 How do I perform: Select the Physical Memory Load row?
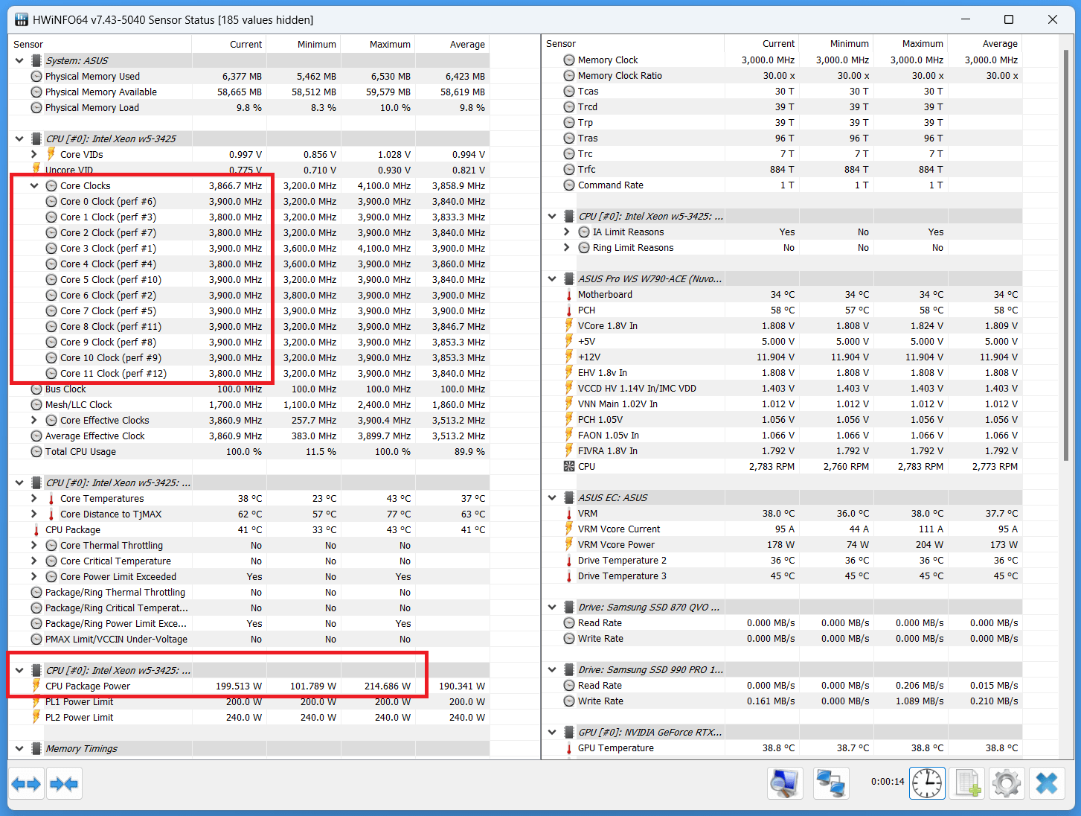pyautogui.click(x=249, y=107)
